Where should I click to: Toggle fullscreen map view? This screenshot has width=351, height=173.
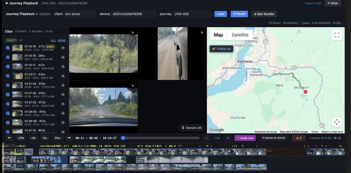pyautogui.click(x=337, y=35)
